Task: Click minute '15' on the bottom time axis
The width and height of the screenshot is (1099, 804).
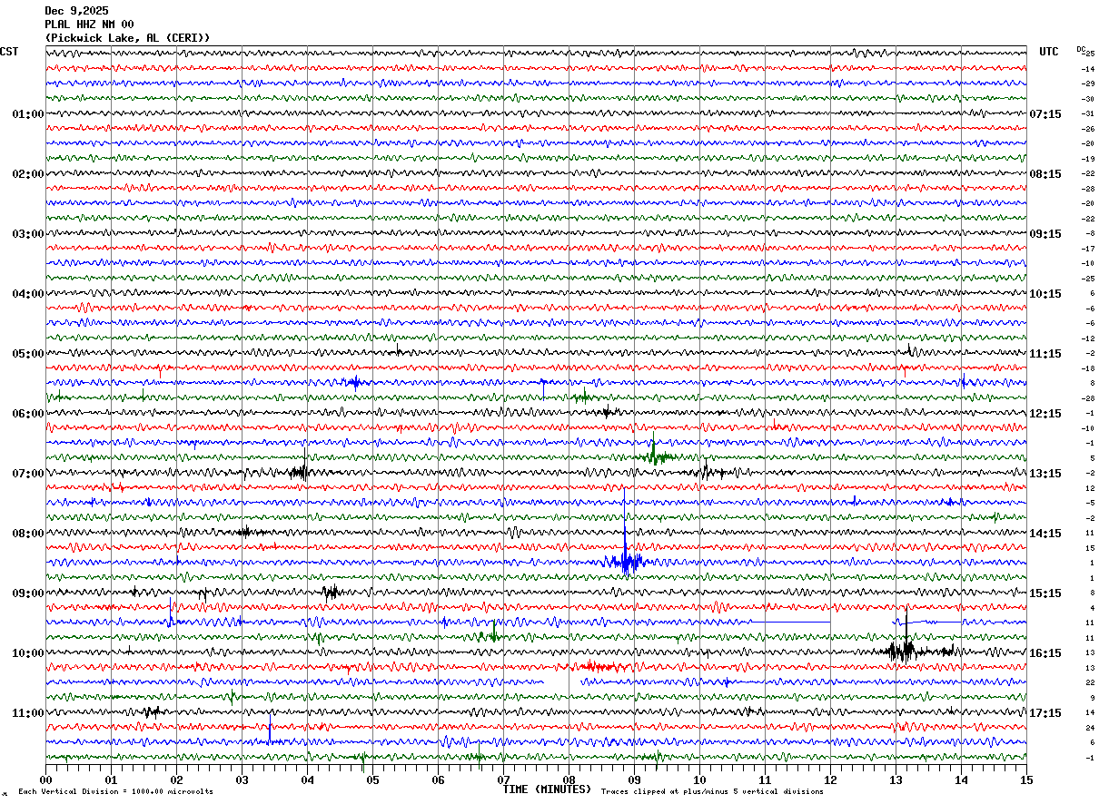Action: [x=1026, y=779]
